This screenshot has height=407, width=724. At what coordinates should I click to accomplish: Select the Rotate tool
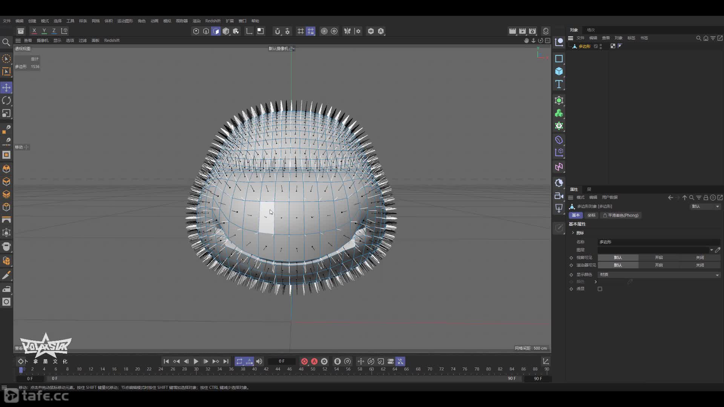[x=6, y=100]
